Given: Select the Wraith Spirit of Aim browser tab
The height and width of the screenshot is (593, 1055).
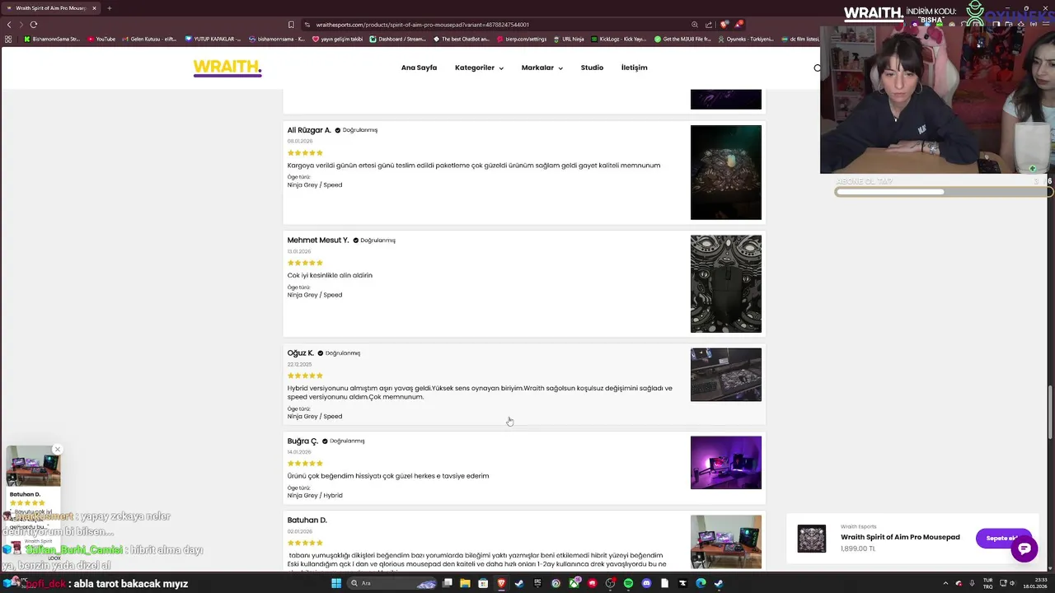Looking at the screenshot, I should click(49, 8).
